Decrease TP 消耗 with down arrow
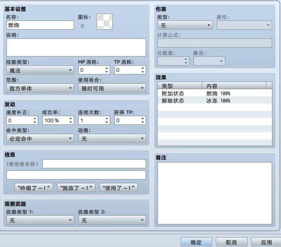 click(142, 72)
